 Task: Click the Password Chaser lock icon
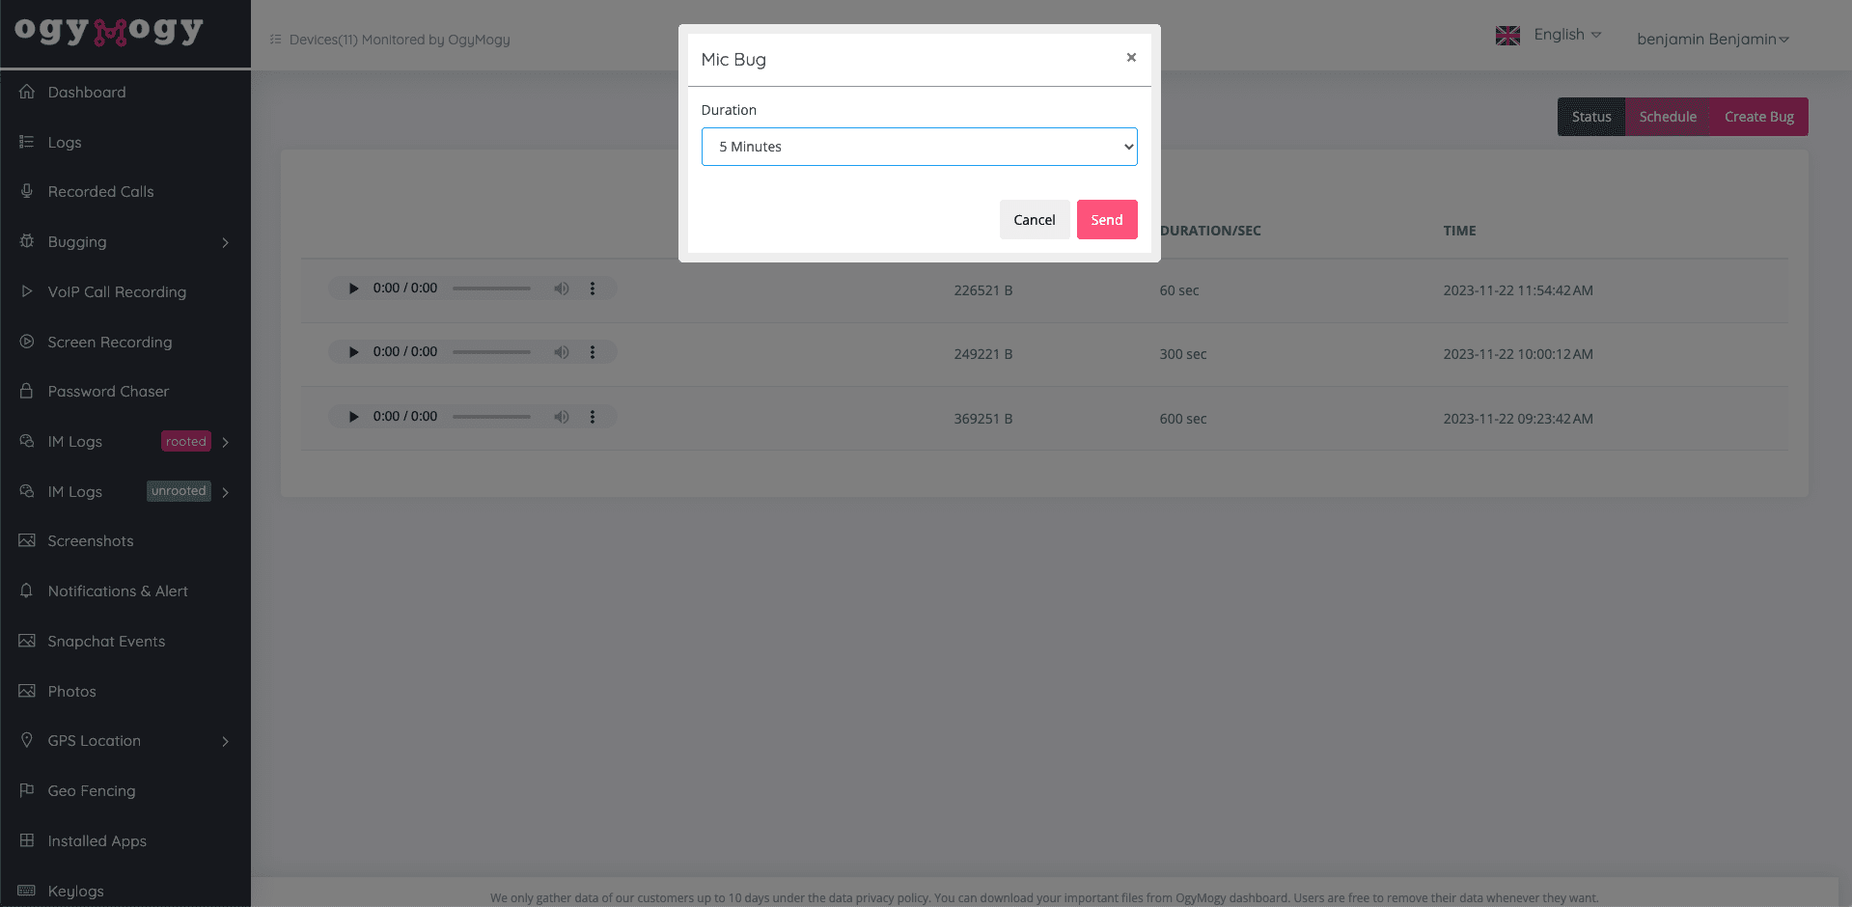coord(27,391)
